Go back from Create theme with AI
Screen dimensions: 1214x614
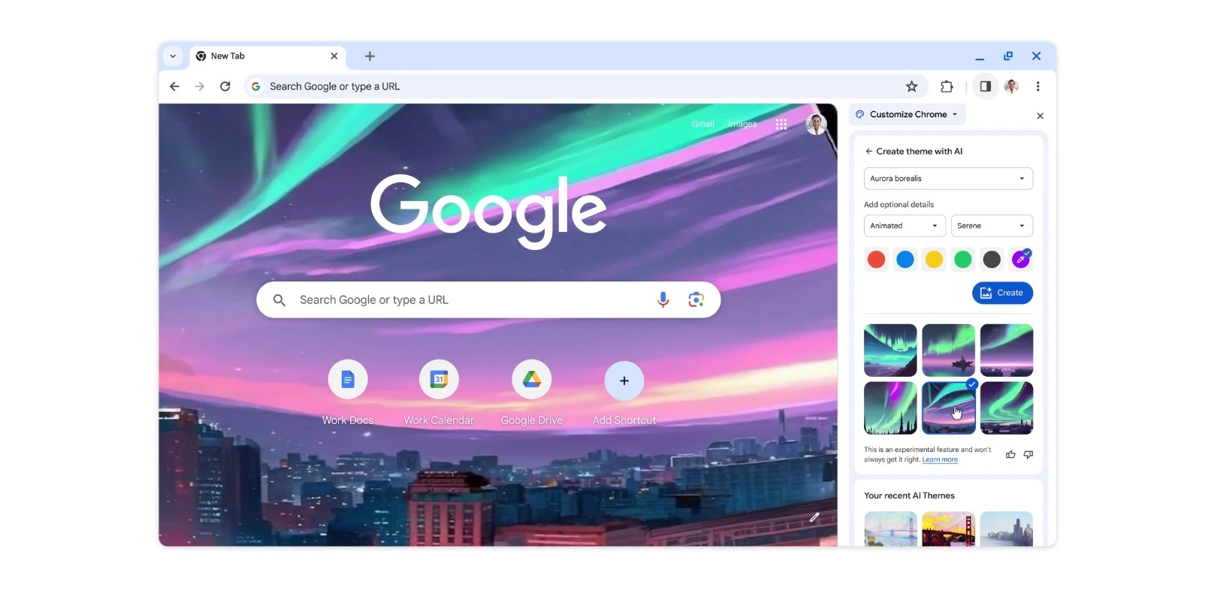pyautogui.click(x=869, y=151)
